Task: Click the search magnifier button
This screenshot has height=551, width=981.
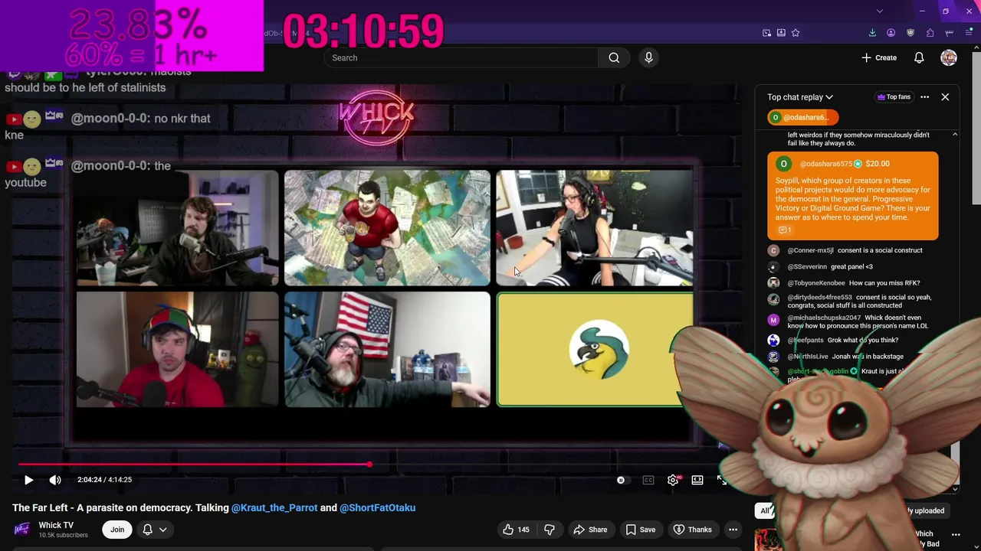Action: coord(614,57)
